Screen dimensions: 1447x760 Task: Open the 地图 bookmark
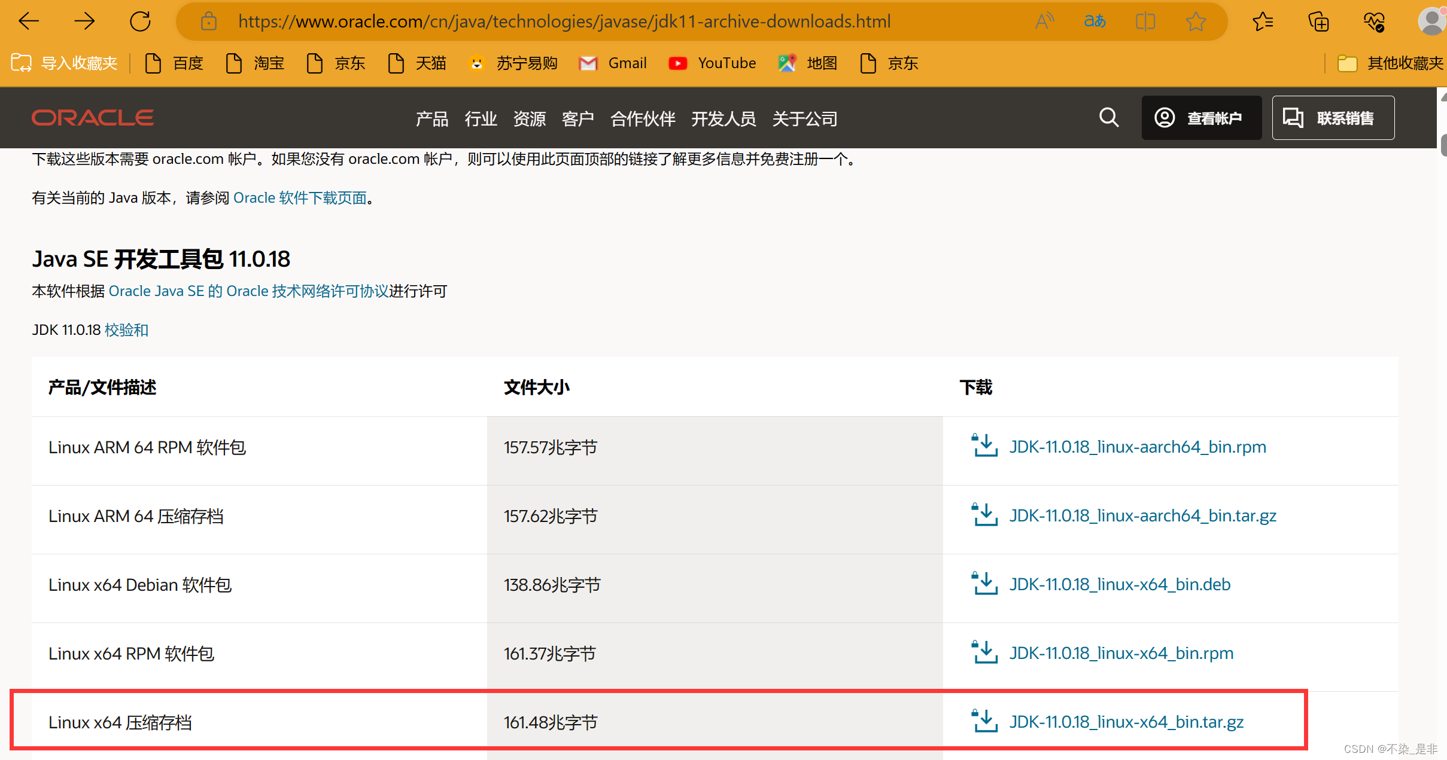tap(807, 63)
